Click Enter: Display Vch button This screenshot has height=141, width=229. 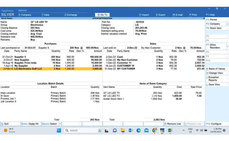point(30,124)
